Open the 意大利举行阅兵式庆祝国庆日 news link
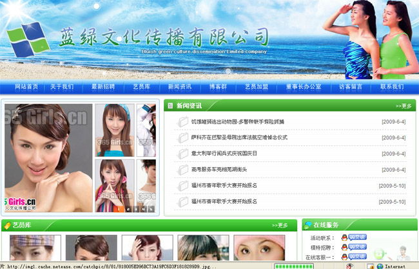The image size is (419, 269). [224, 154]
